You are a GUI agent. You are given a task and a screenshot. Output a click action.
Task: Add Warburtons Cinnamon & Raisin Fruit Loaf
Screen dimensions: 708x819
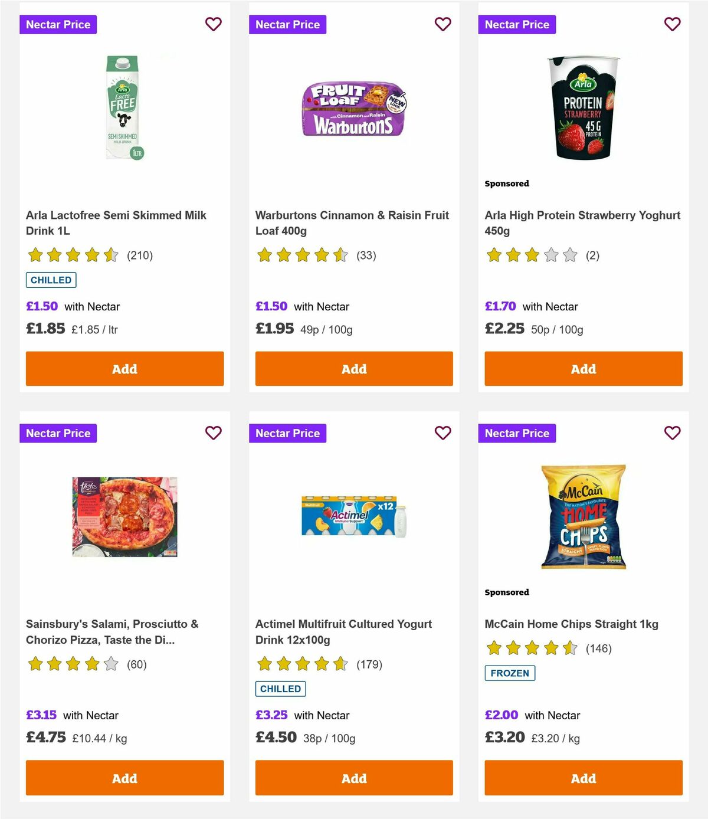click(353, 368)
